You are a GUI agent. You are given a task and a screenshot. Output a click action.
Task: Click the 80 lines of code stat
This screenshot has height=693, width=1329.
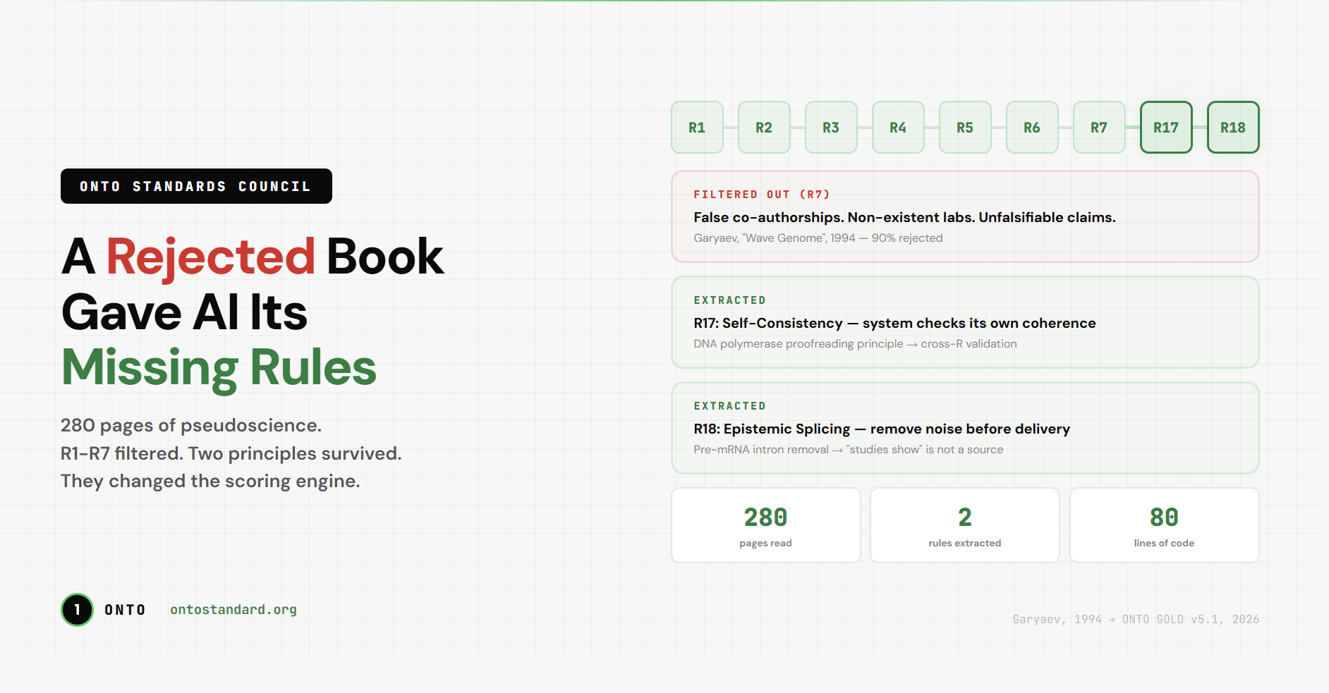1165,525
